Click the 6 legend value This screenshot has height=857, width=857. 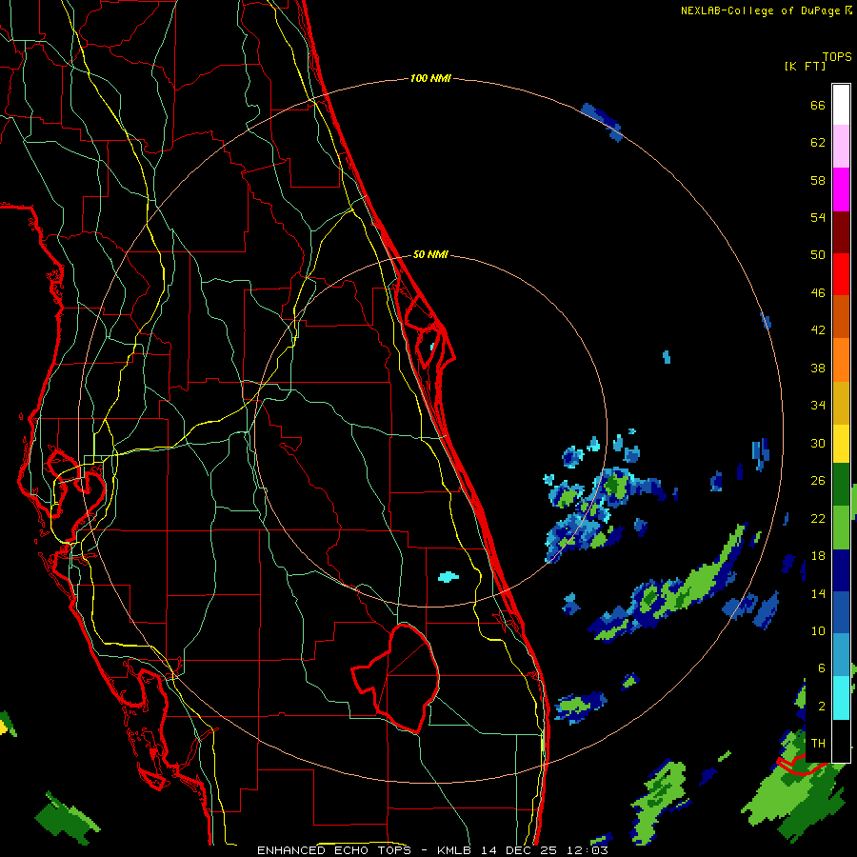822,668
